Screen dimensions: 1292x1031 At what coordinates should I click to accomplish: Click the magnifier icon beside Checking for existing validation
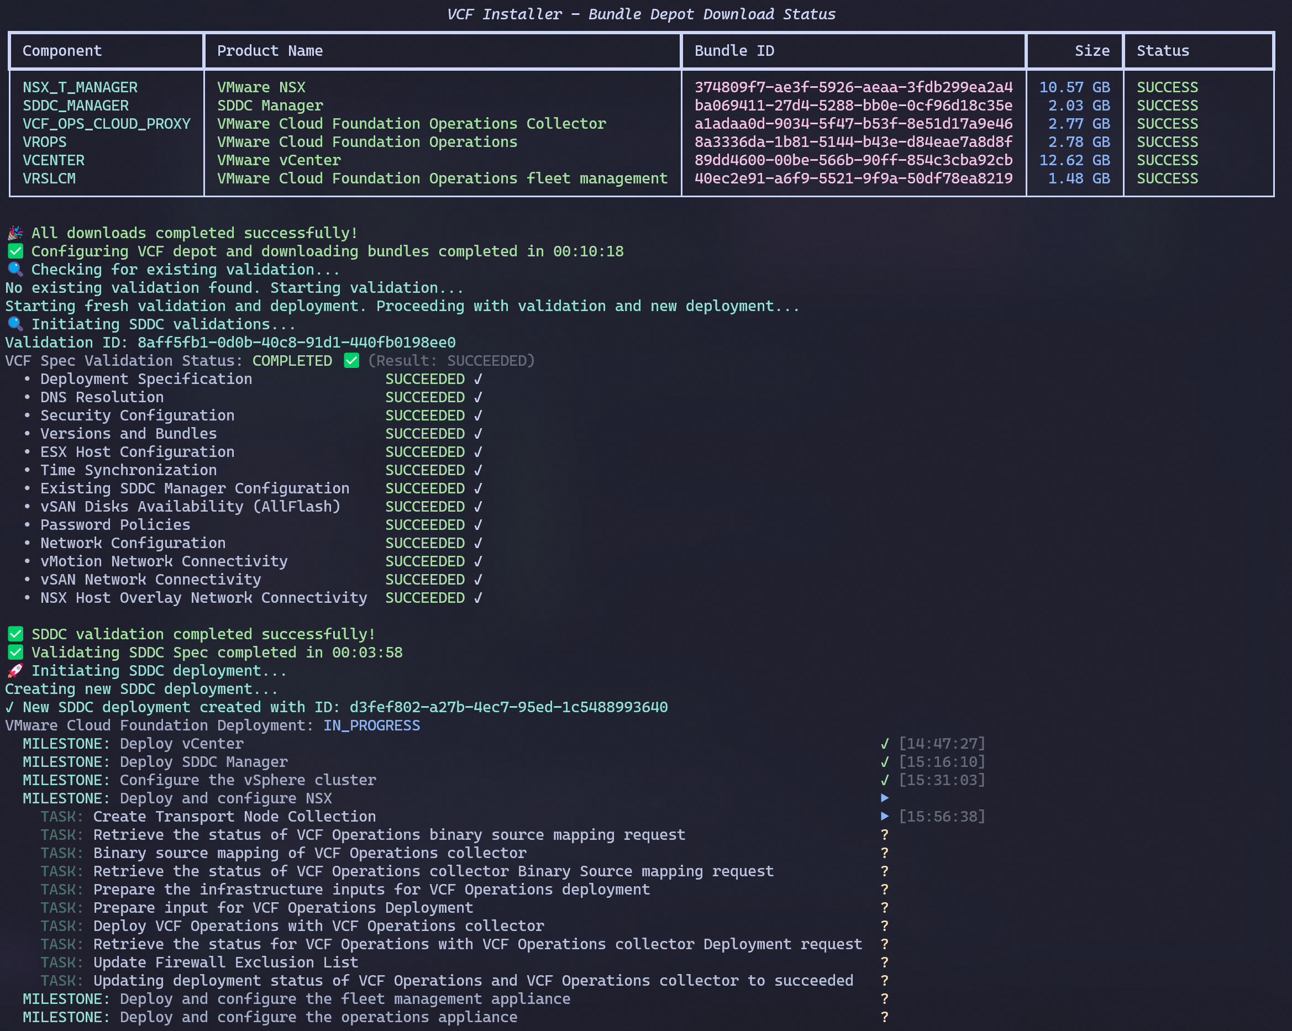click(x=15, y=270)
